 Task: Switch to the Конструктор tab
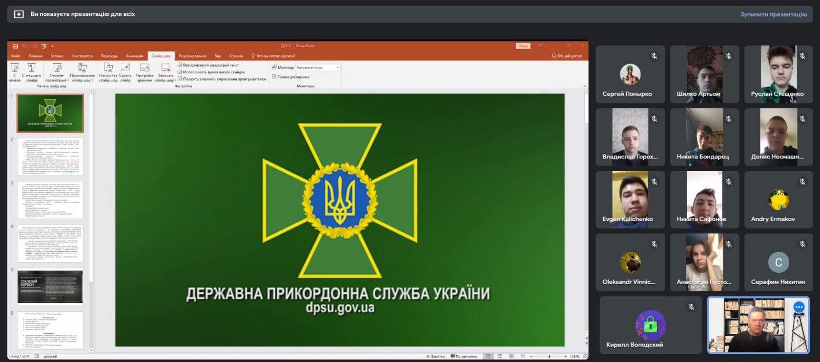point(82,56)
